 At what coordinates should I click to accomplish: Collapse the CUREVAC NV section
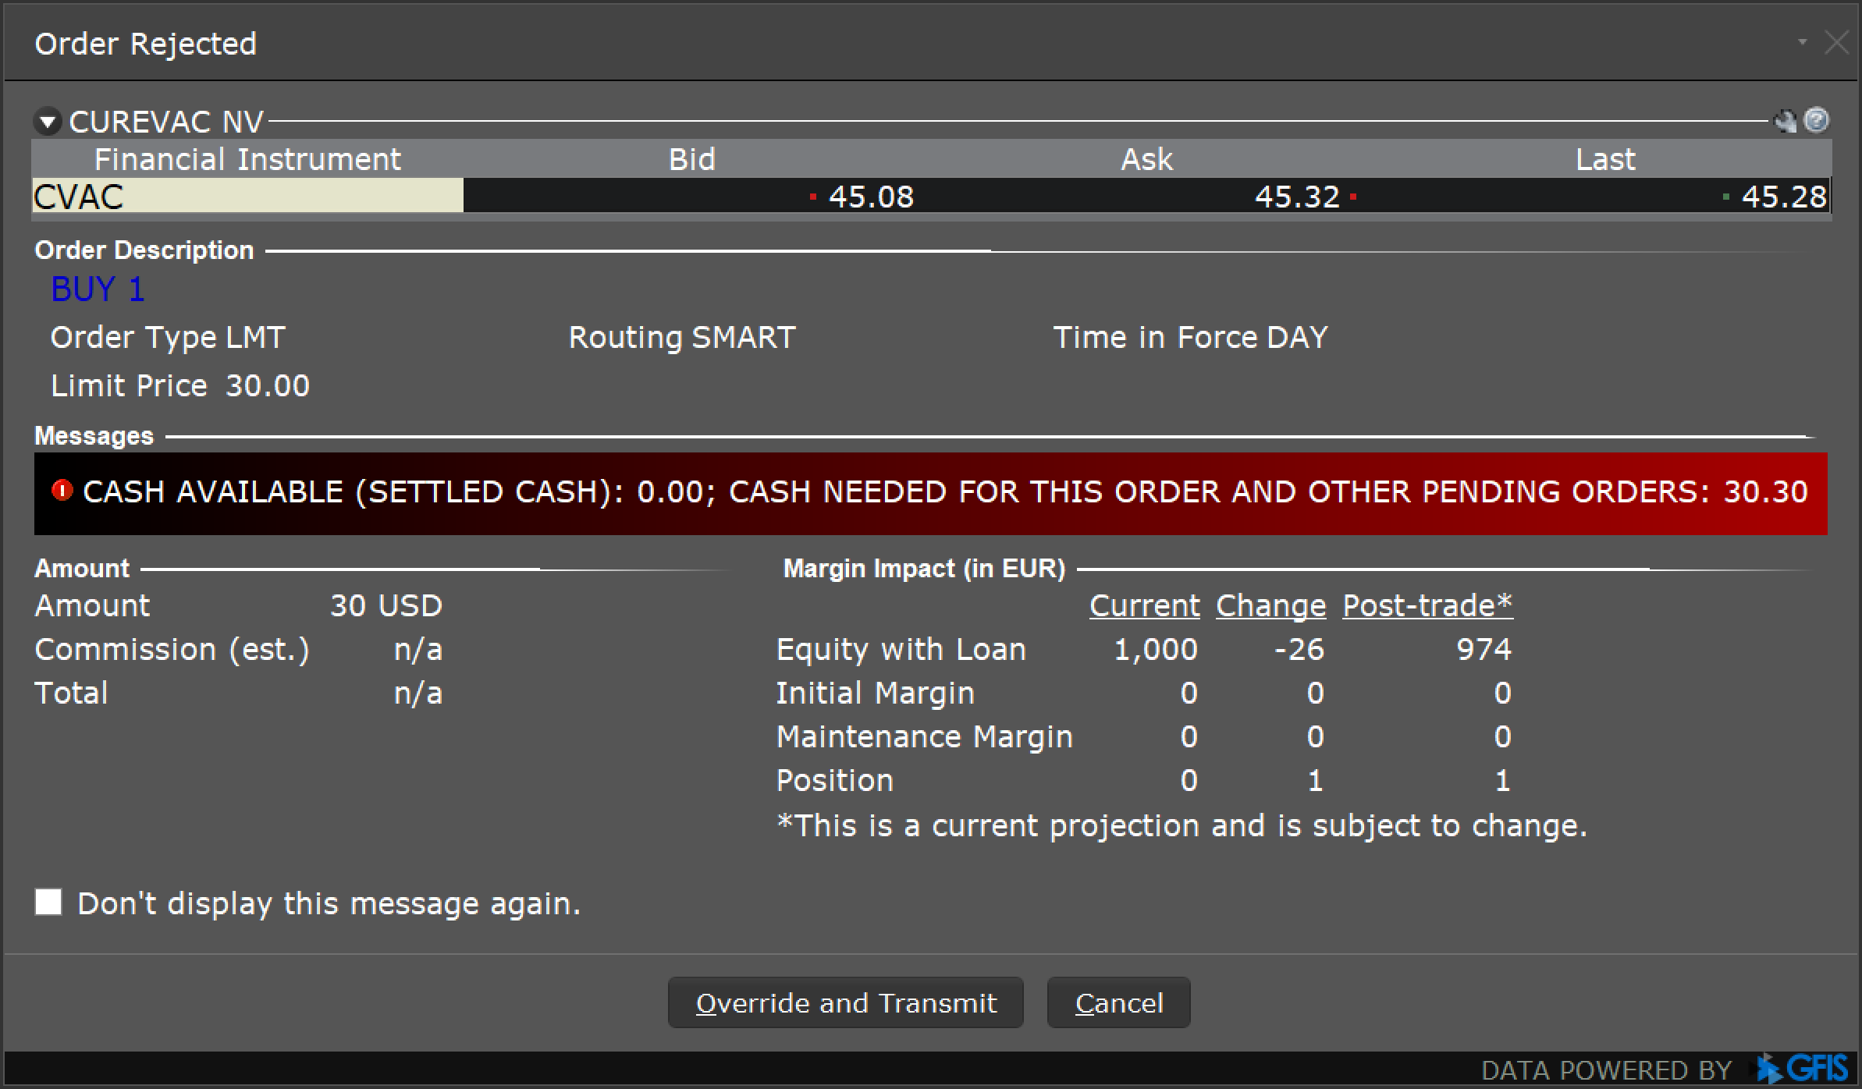click(x=48, y=122)
